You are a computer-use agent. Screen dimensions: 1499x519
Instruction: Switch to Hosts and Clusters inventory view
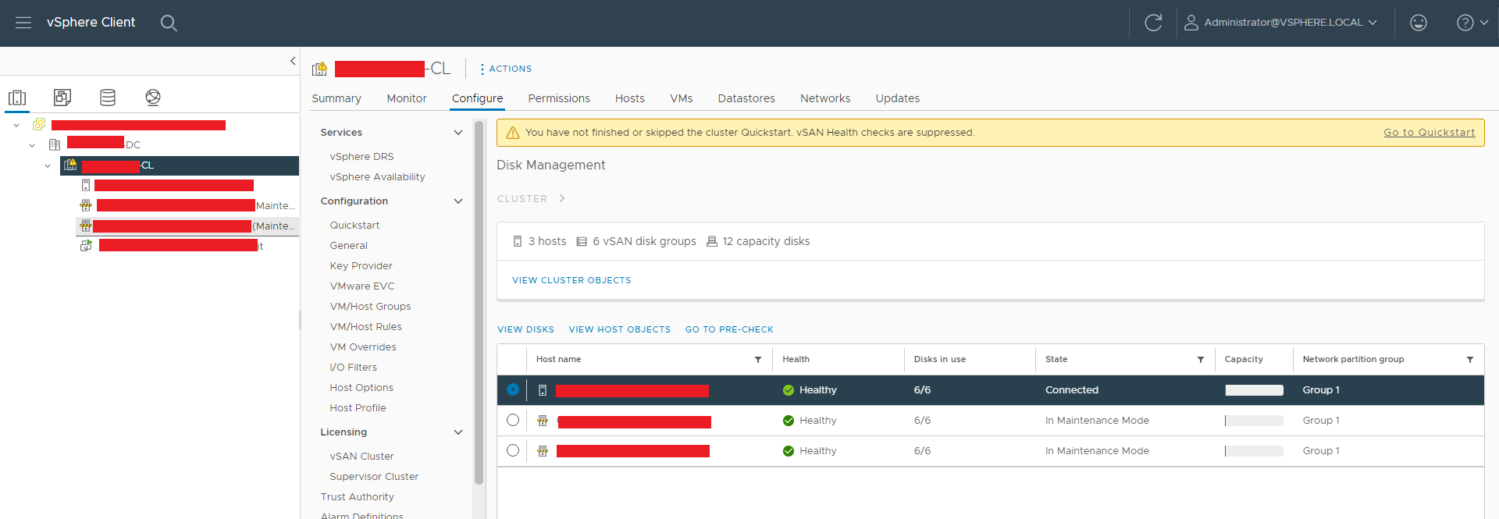click(17, 98)
